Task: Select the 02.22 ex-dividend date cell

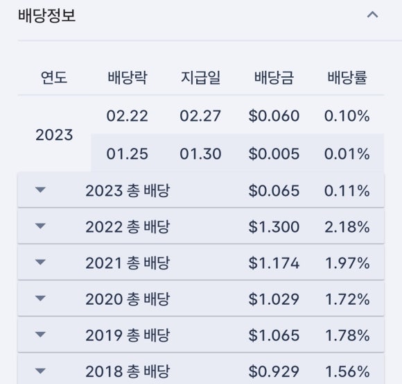Action: [127, 116]
